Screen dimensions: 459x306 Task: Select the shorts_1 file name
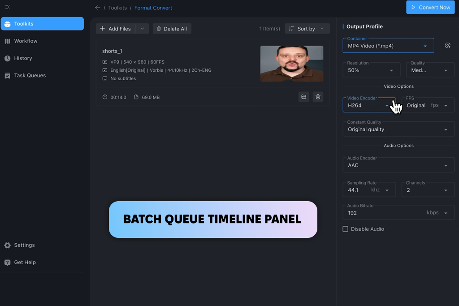[112, 51]
